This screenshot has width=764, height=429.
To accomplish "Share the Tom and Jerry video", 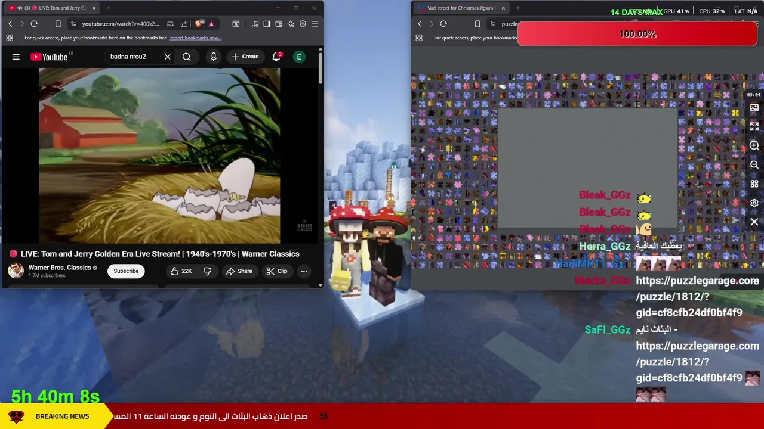I will pyautogui.click(x=239, y=271).
